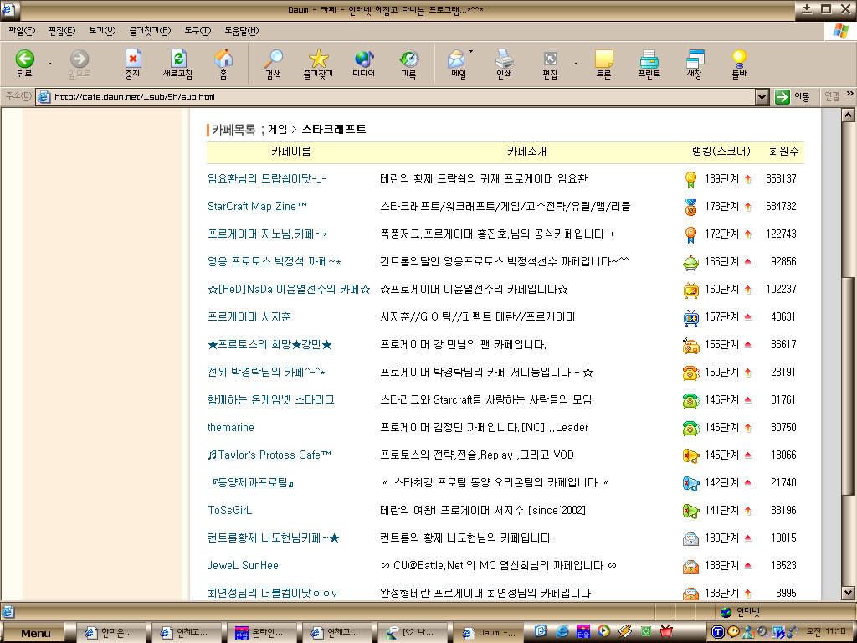Screen dimensions: 857x643
Task: Open the 검색 magnifier tool
Action: pos(273,64)
